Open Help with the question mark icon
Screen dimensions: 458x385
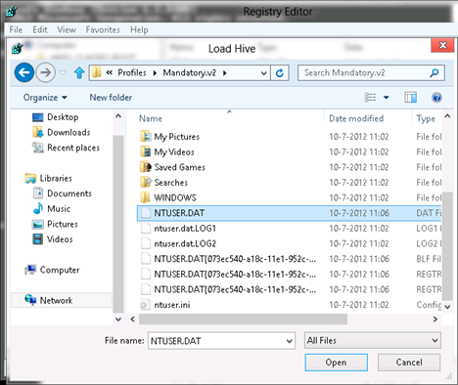(436, 97)
